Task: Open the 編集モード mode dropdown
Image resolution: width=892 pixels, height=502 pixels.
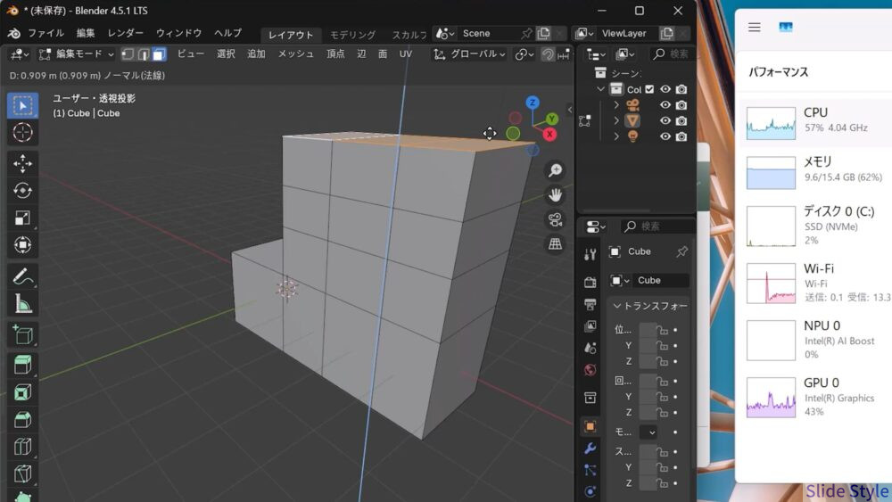Action: [x=77, y=54]
